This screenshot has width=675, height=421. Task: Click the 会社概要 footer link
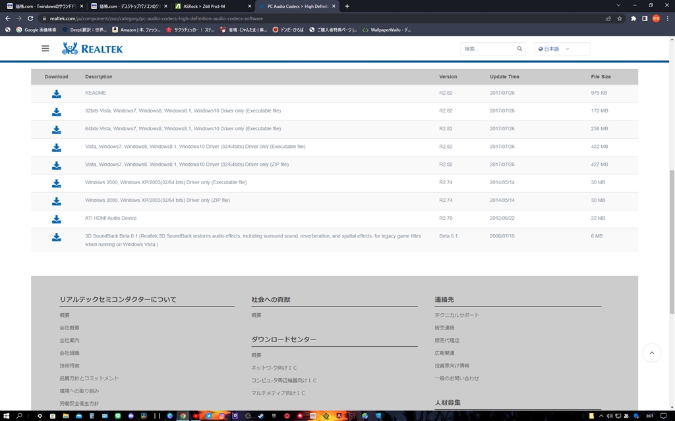coord(69,328)
